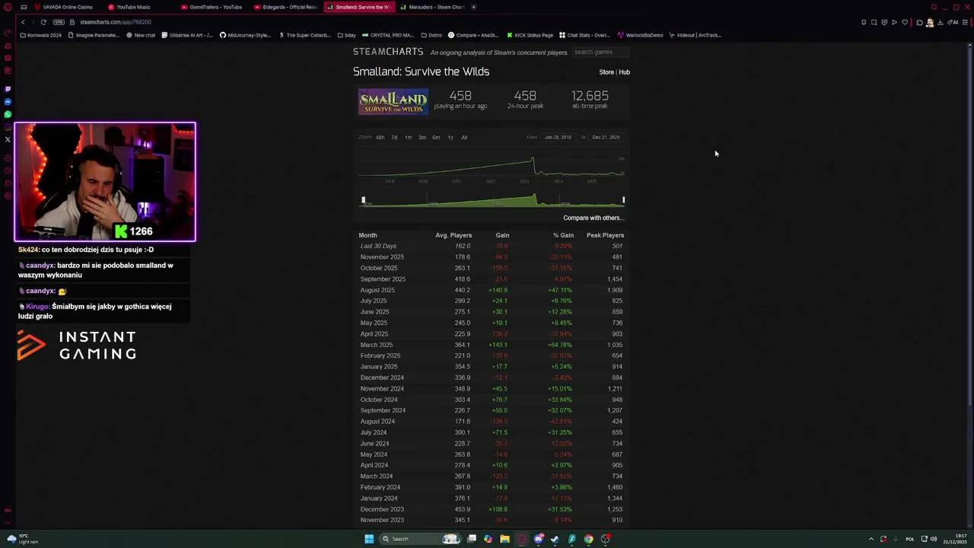Viewport: 974px width, 548px height.
Task: Click the all-time peak value 12,685
Action: [x=590, y=96]
